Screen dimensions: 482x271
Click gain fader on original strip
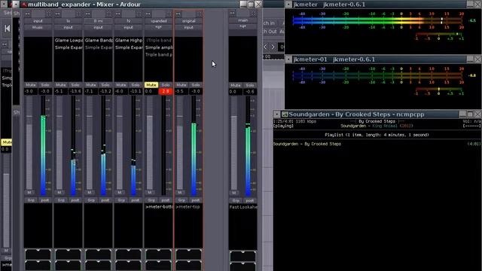(x=180, y=143)
